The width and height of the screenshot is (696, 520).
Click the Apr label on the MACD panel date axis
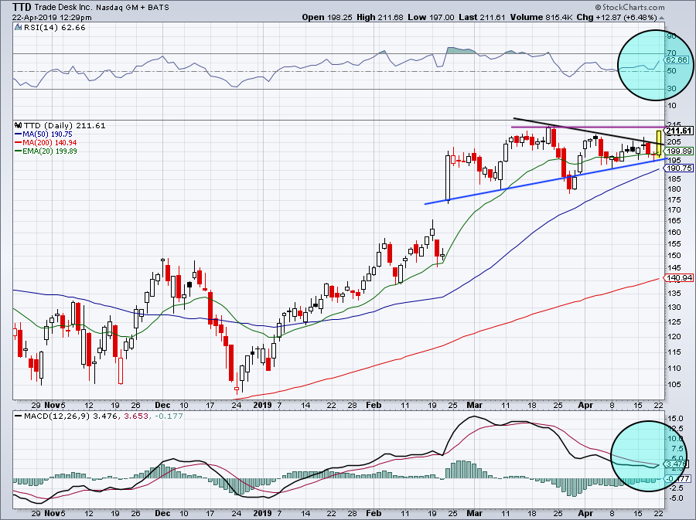pyautogui.click(x=585, y=513)
